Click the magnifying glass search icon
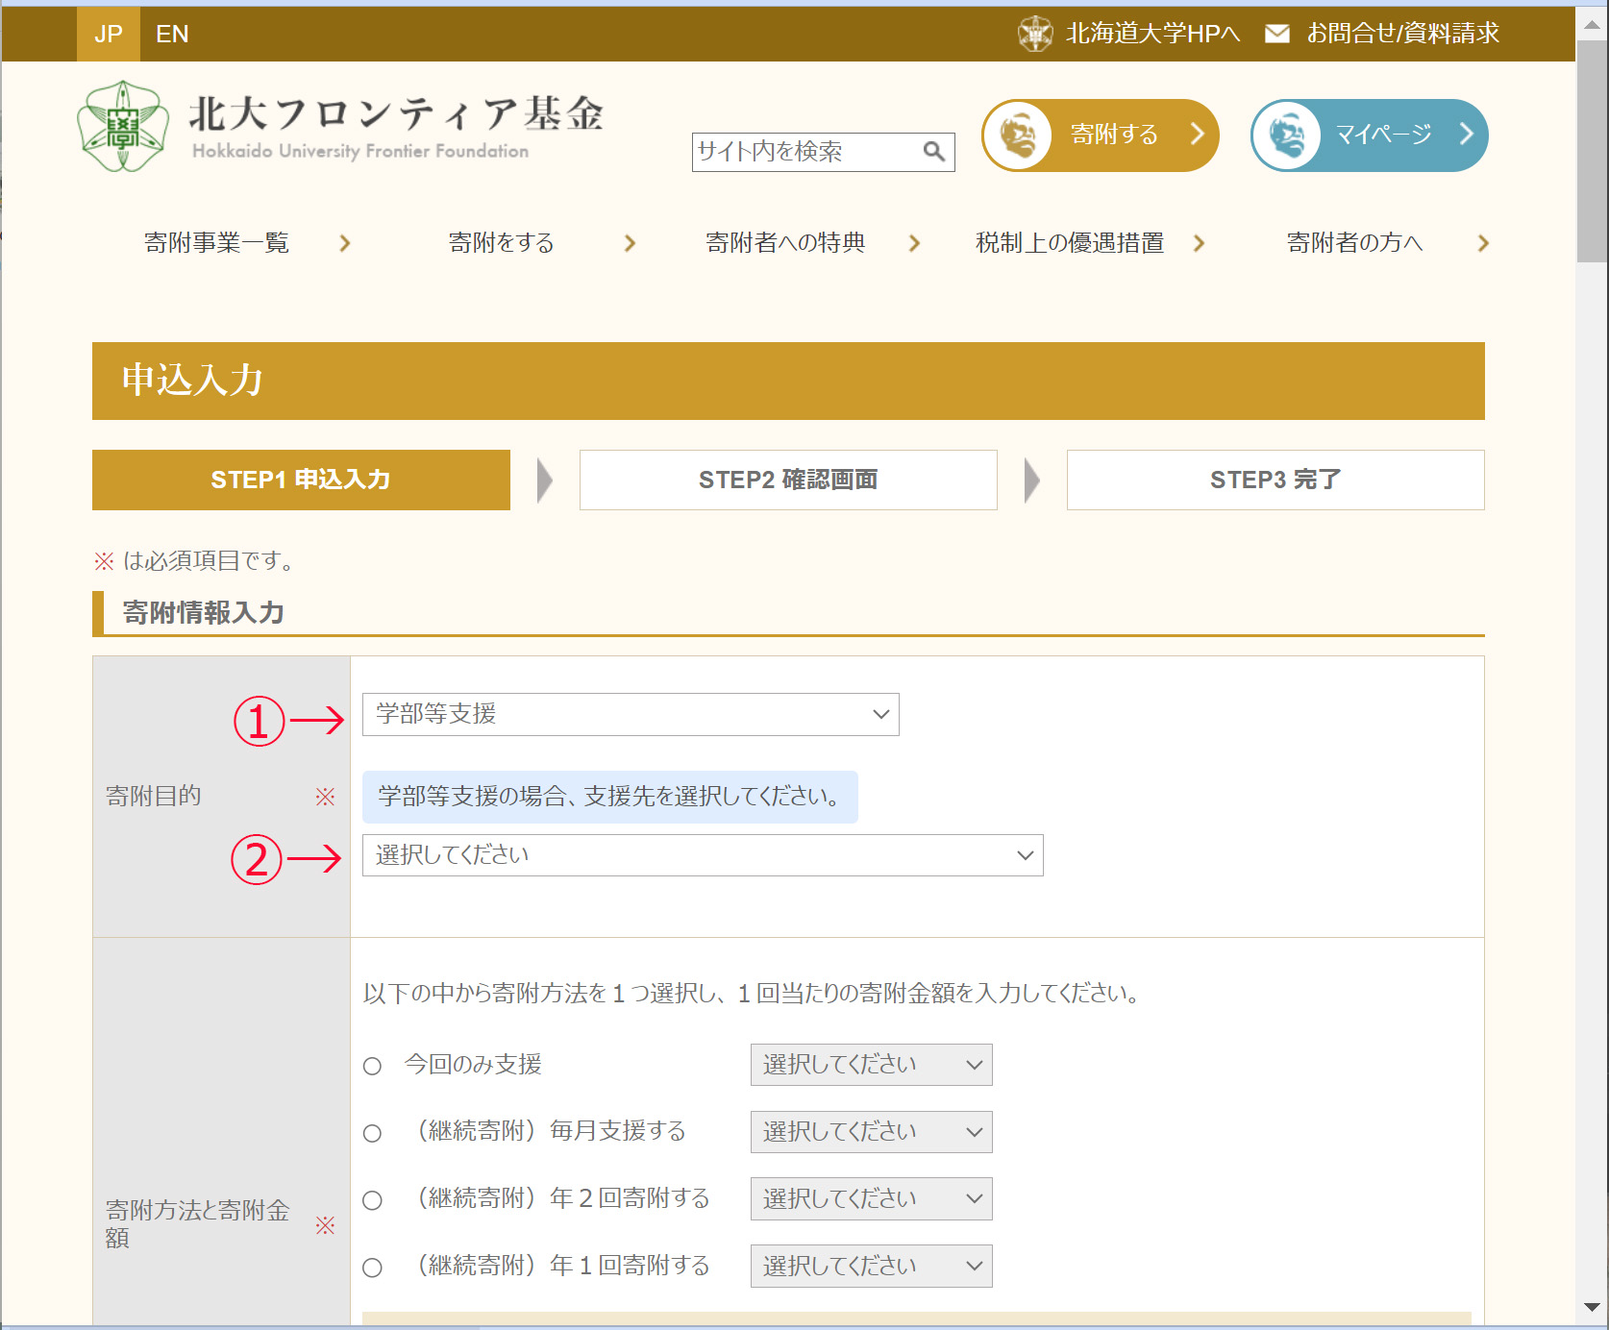Screen dimensions: 1609x1330 coord(933,151)
